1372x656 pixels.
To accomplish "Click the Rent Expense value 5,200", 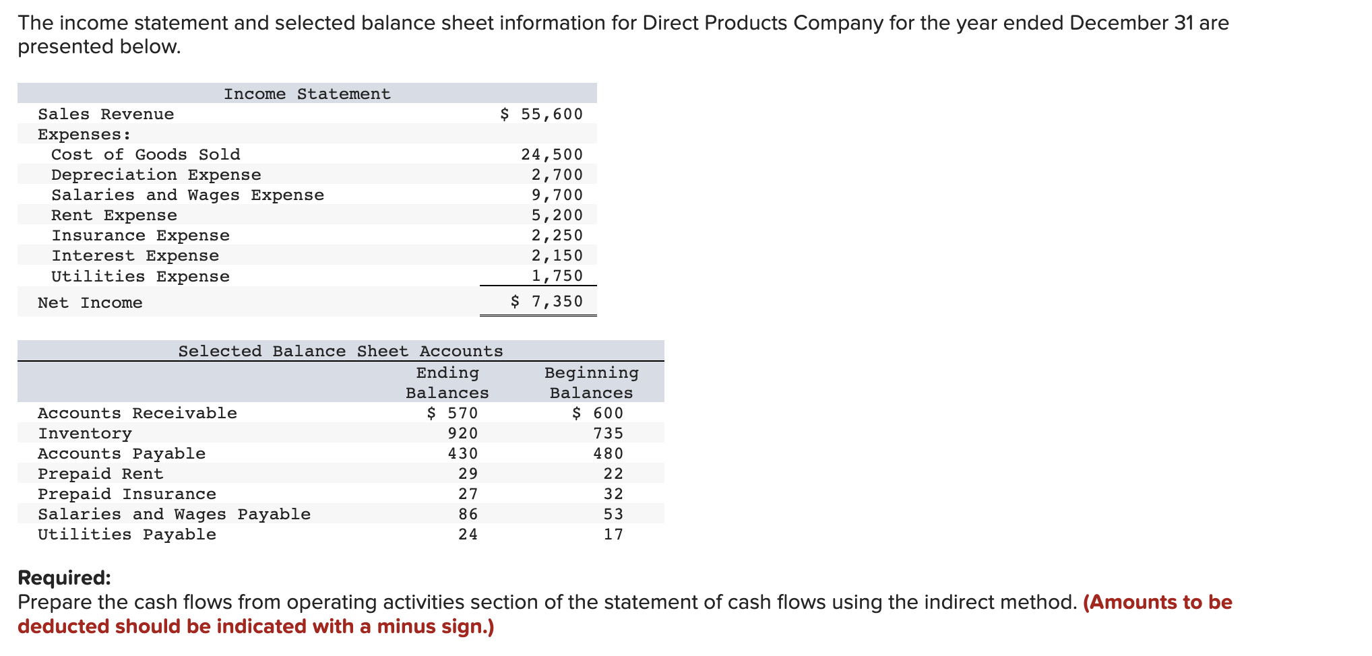I will point(553,215).
